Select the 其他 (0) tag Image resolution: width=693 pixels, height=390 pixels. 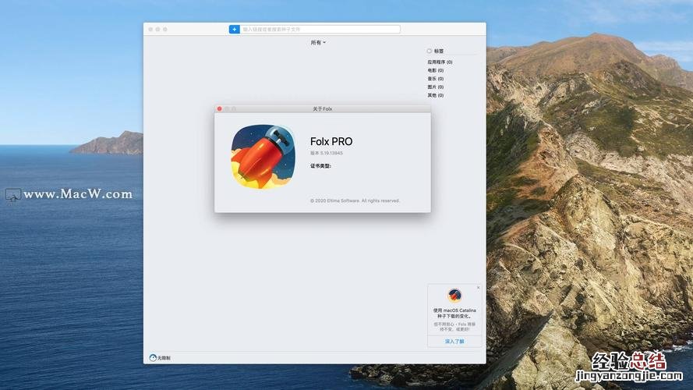(435, 95)
